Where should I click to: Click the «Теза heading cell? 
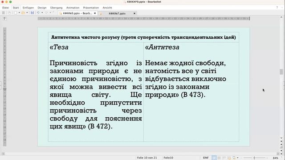click(x=59, y=47)
